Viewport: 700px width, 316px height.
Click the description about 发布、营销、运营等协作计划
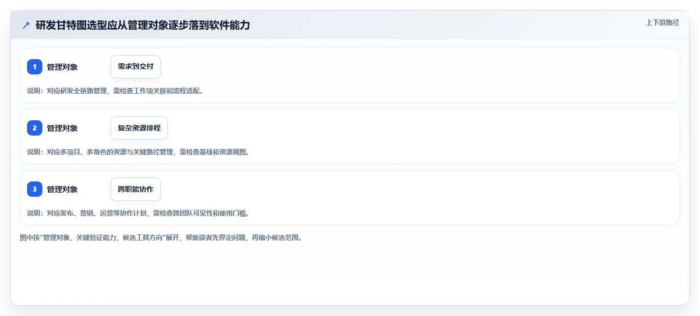click(x=138, y=213)
